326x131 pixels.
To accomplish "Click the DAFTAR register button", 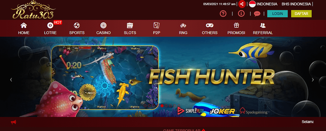I will click(301, 14).
